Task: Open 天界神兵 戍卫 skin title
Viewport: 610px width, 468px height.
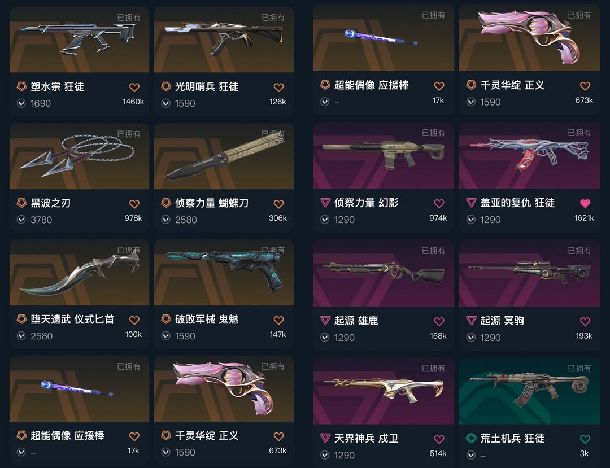Action: tap(366, 439)
